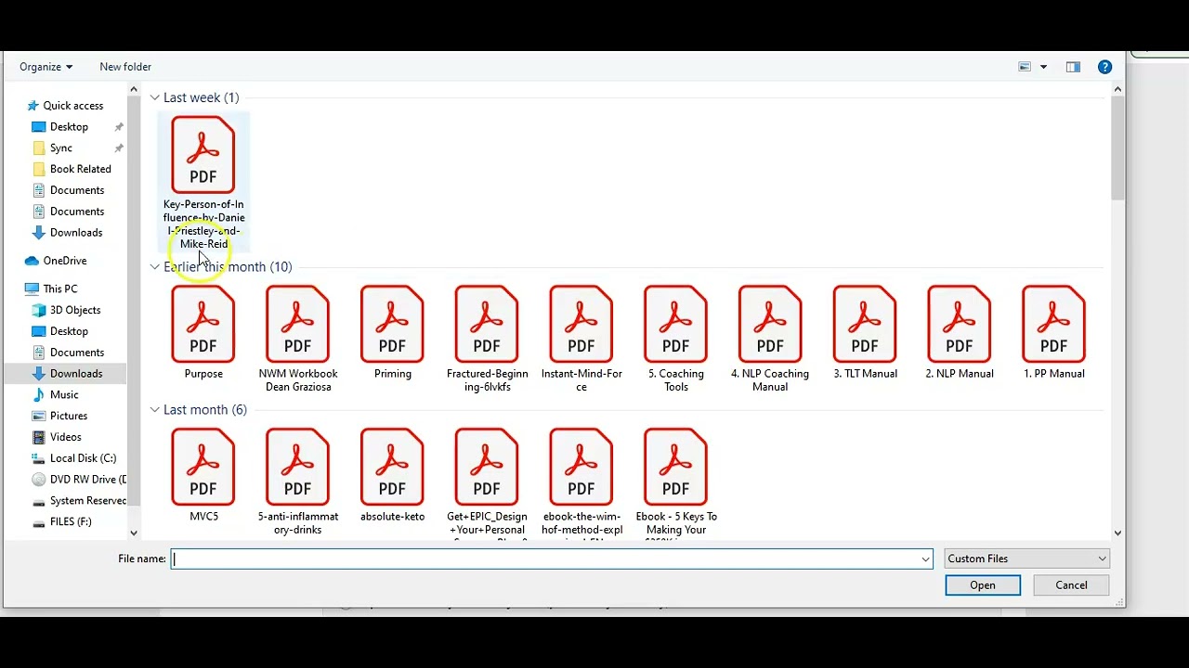Toggle the preview pane icon
Image resolution: width=1189 pixels, height=668 pixels.
click(x=1073, y=67)
